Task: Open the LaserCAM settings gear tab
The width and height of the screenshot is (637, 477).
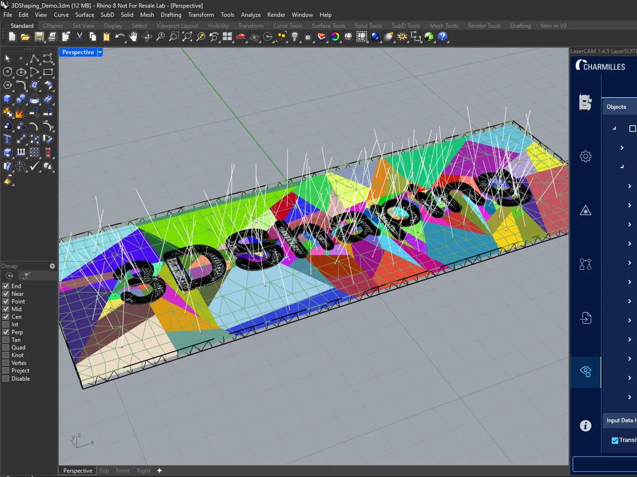Action: pyautogui.click(x=586, y=157)
